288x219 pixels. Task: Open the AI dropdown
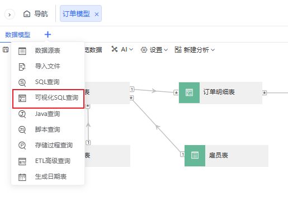tap(122, 49)
